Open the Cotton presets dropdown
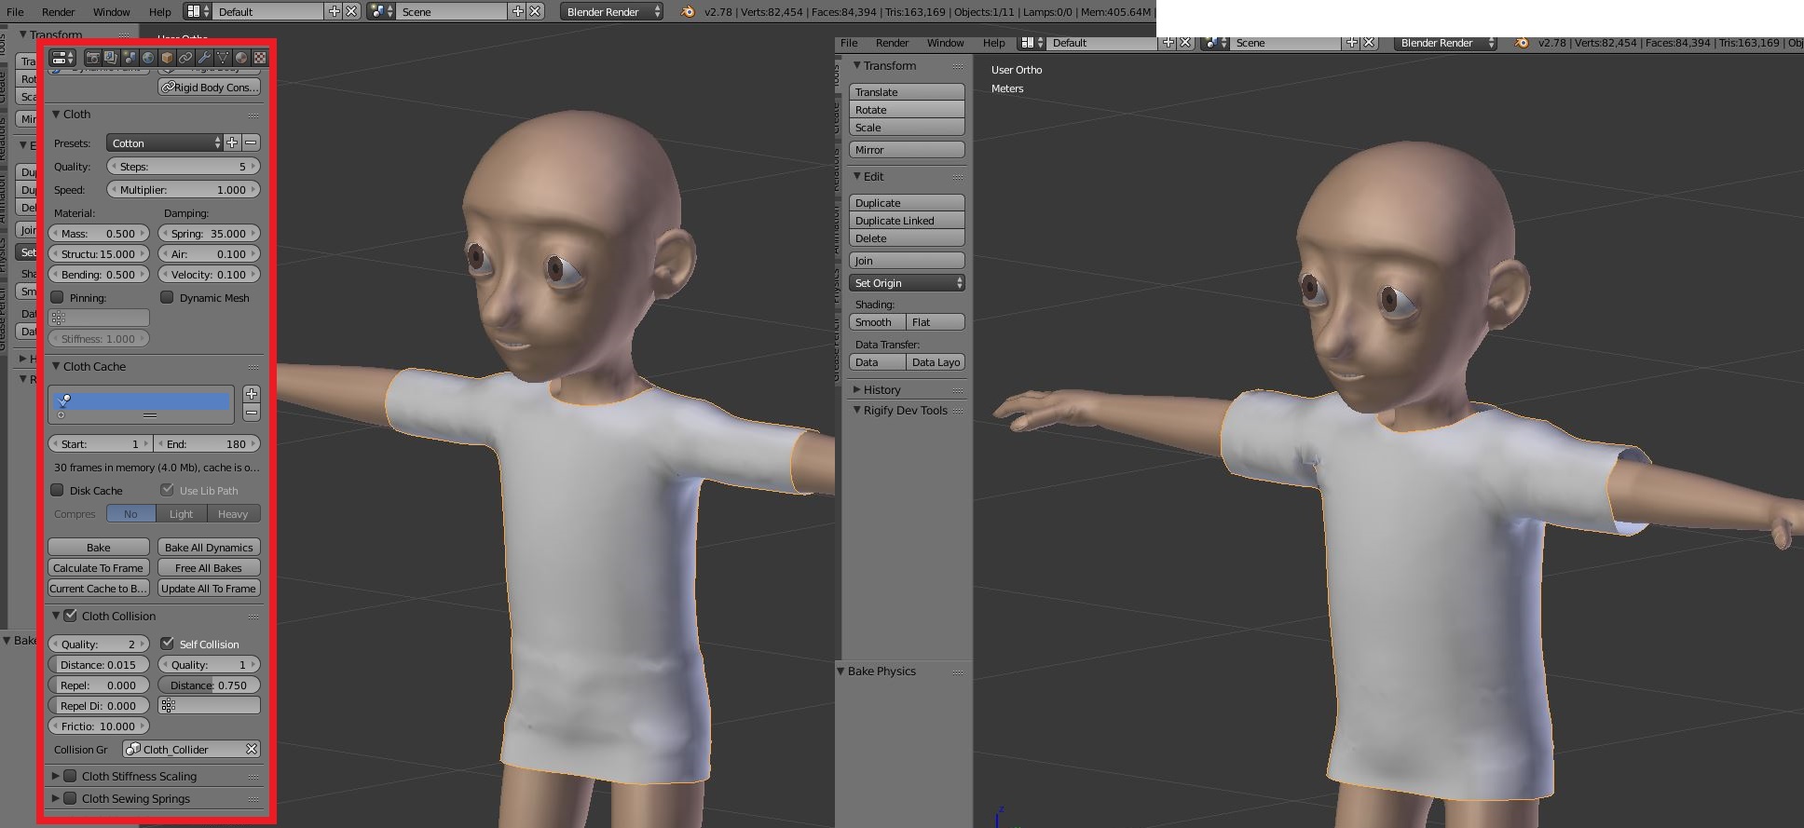1804x828 pixels. 165,143
